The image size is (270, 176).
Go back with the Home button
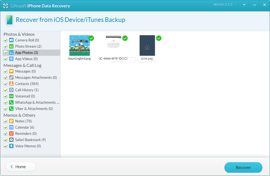(21, 167)
